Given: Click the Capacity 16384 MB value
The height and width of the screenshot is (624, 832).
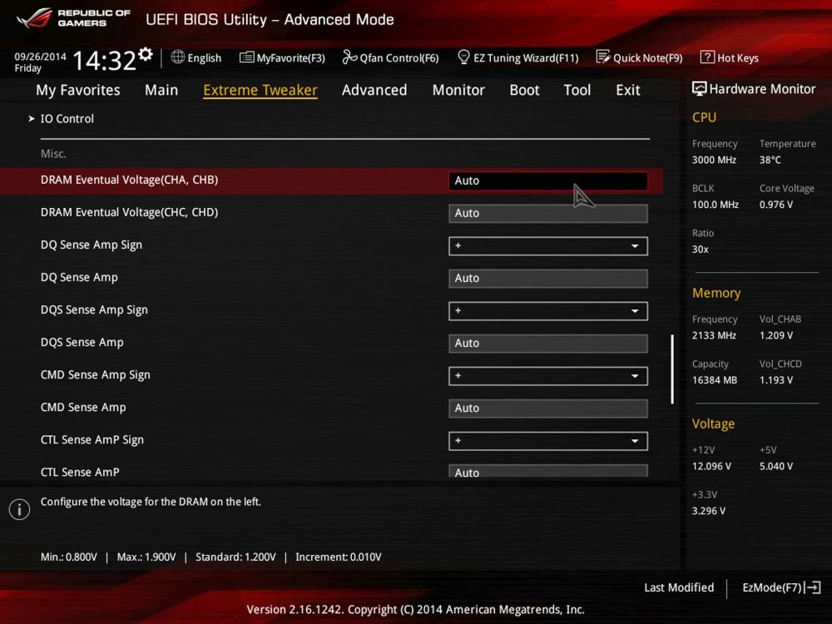Looking at the screenshot, I should point(714,380).
